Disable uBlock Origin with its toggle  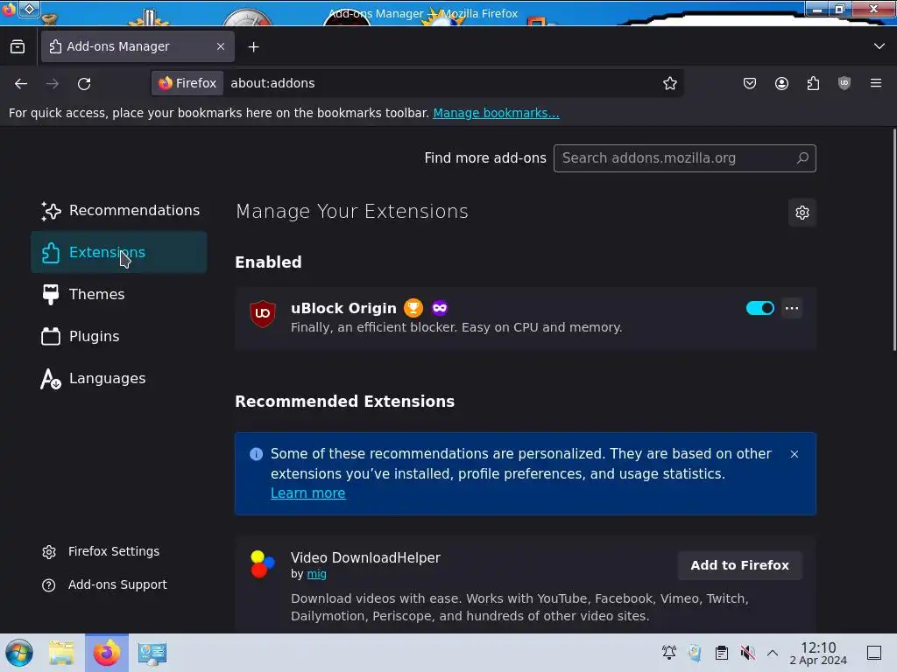point(759,309)
